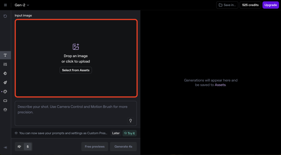281x155 pixels.
Task: Open the hamburger menu
Action: click(5, 5)
